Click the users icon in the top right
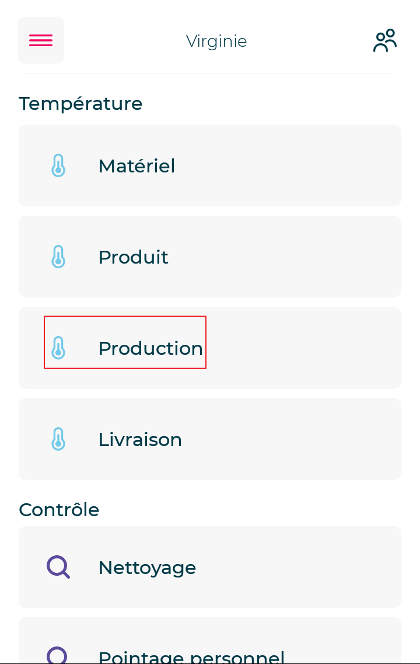Screen dimensions: 420x664 [384, 40]
